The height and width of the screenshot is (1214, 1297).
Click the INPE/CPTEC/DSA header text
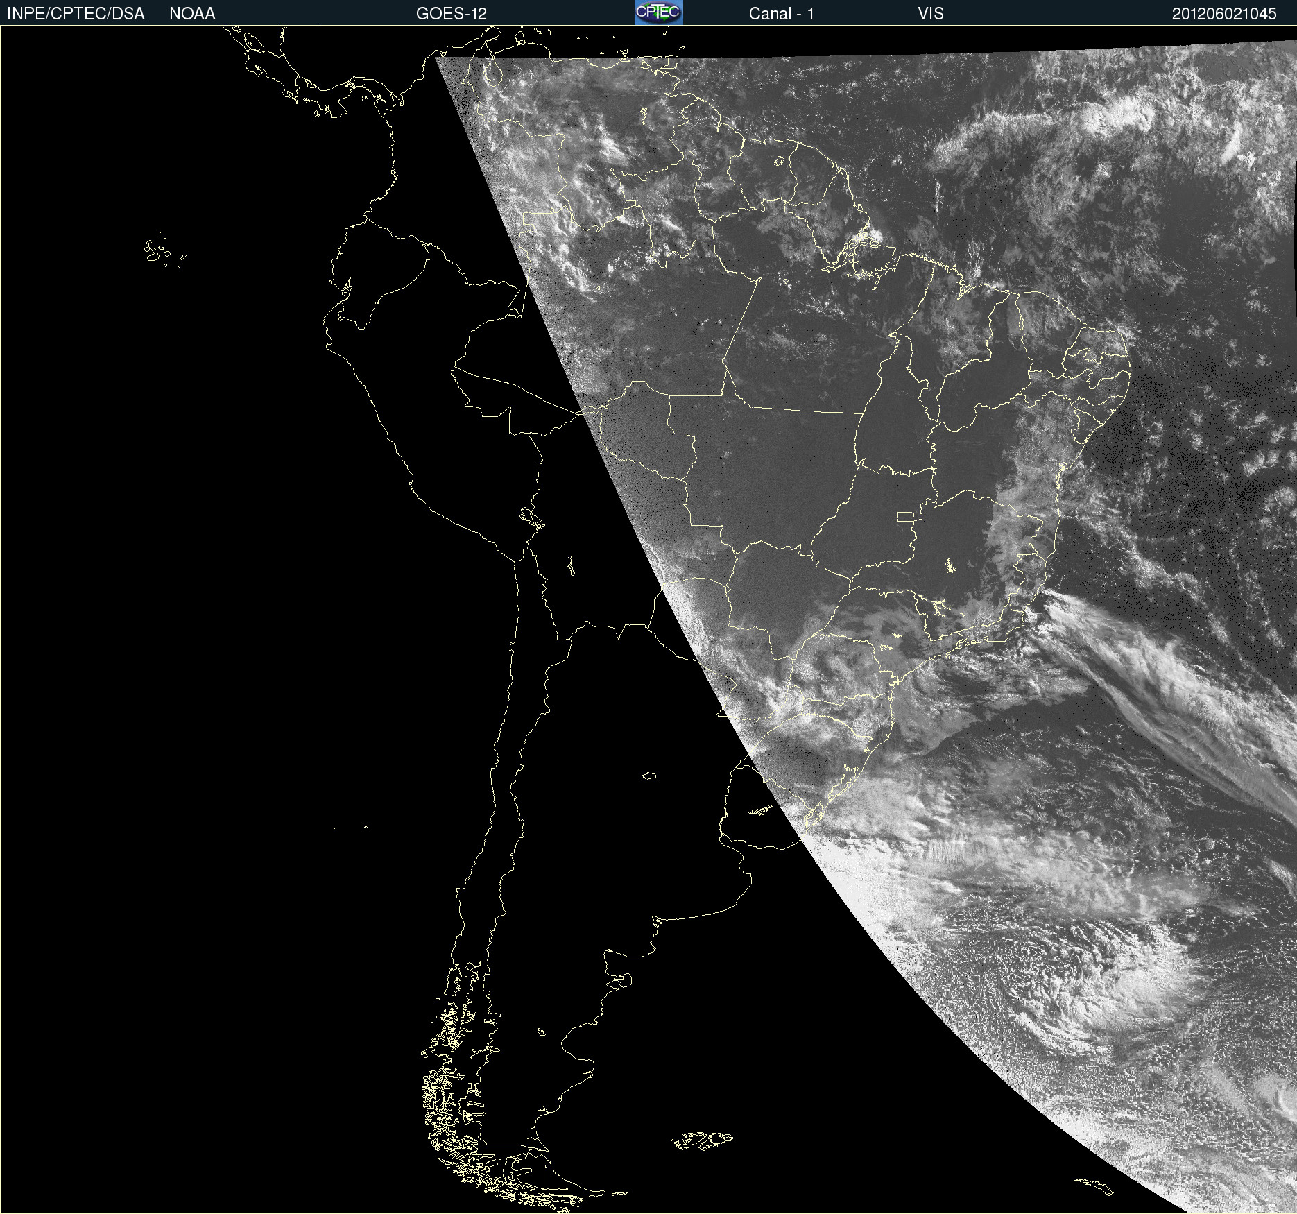76,14
